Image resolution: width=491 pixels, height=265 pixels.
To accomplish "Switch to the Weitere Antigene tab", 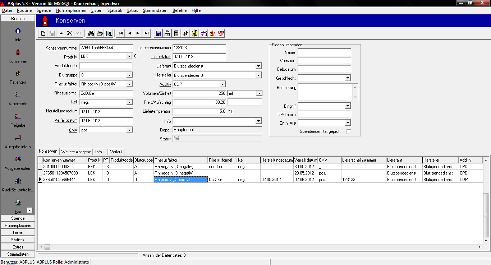I will coord(76,152).
